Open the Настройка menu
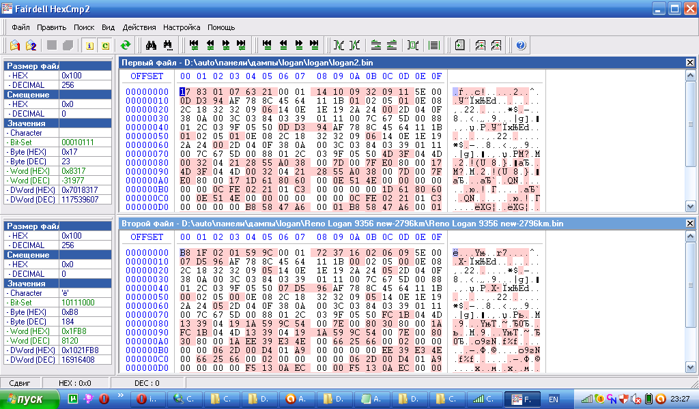Screen dimensions: 699x409 (x=182, y=27)
